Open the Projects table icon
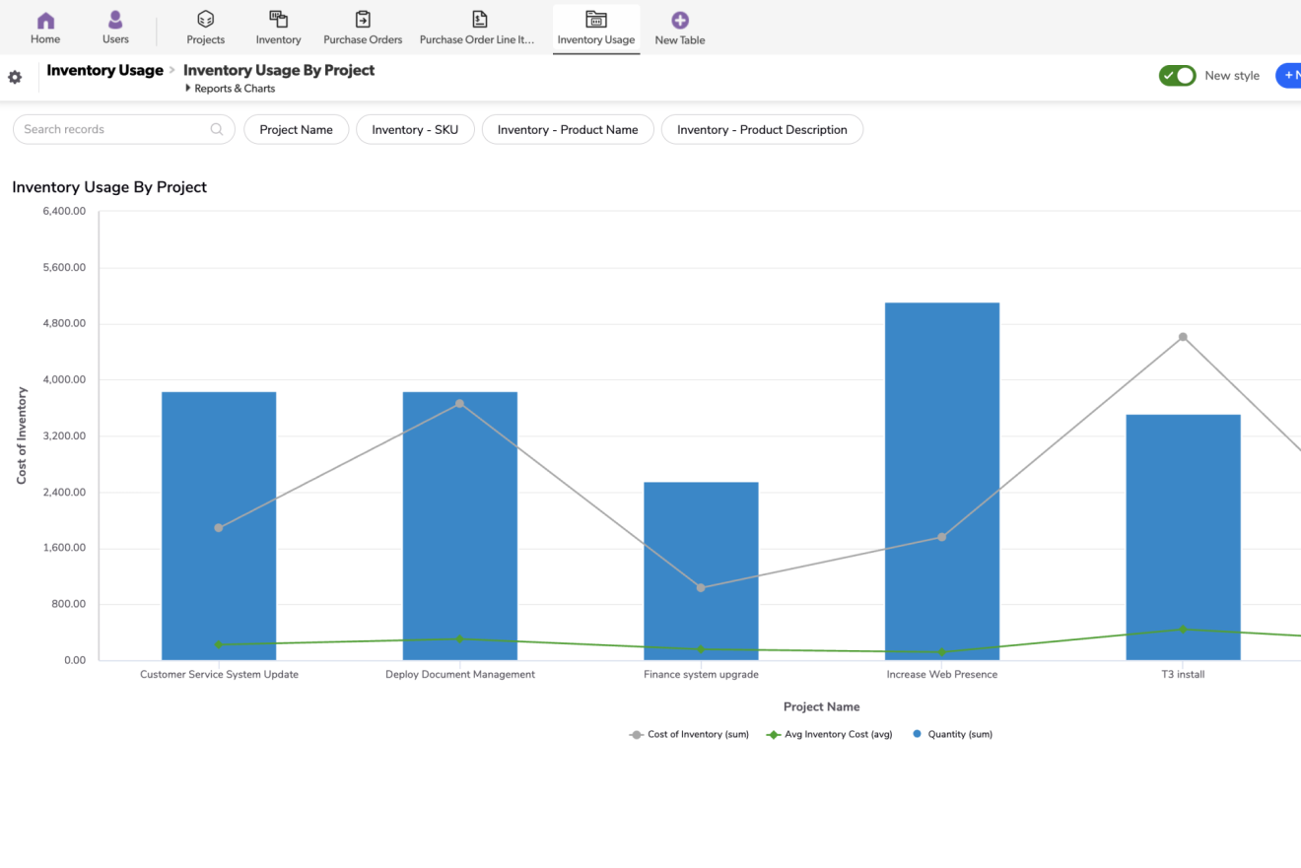1301x868 pixels. point(205,20)
